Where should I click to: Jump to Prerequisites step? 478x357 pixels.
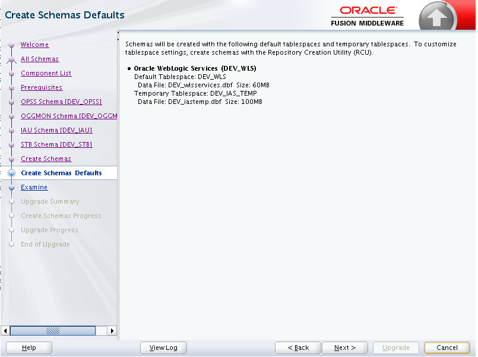pyautogui.click(x=42, y=87)
